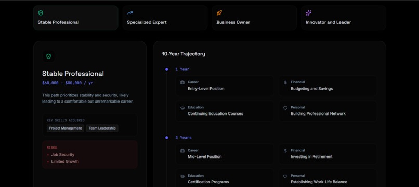This screenshot has width=419, height=187.
Task: Click dollar icon beside Investing in Retirement
Action: (x=285, y=151)
